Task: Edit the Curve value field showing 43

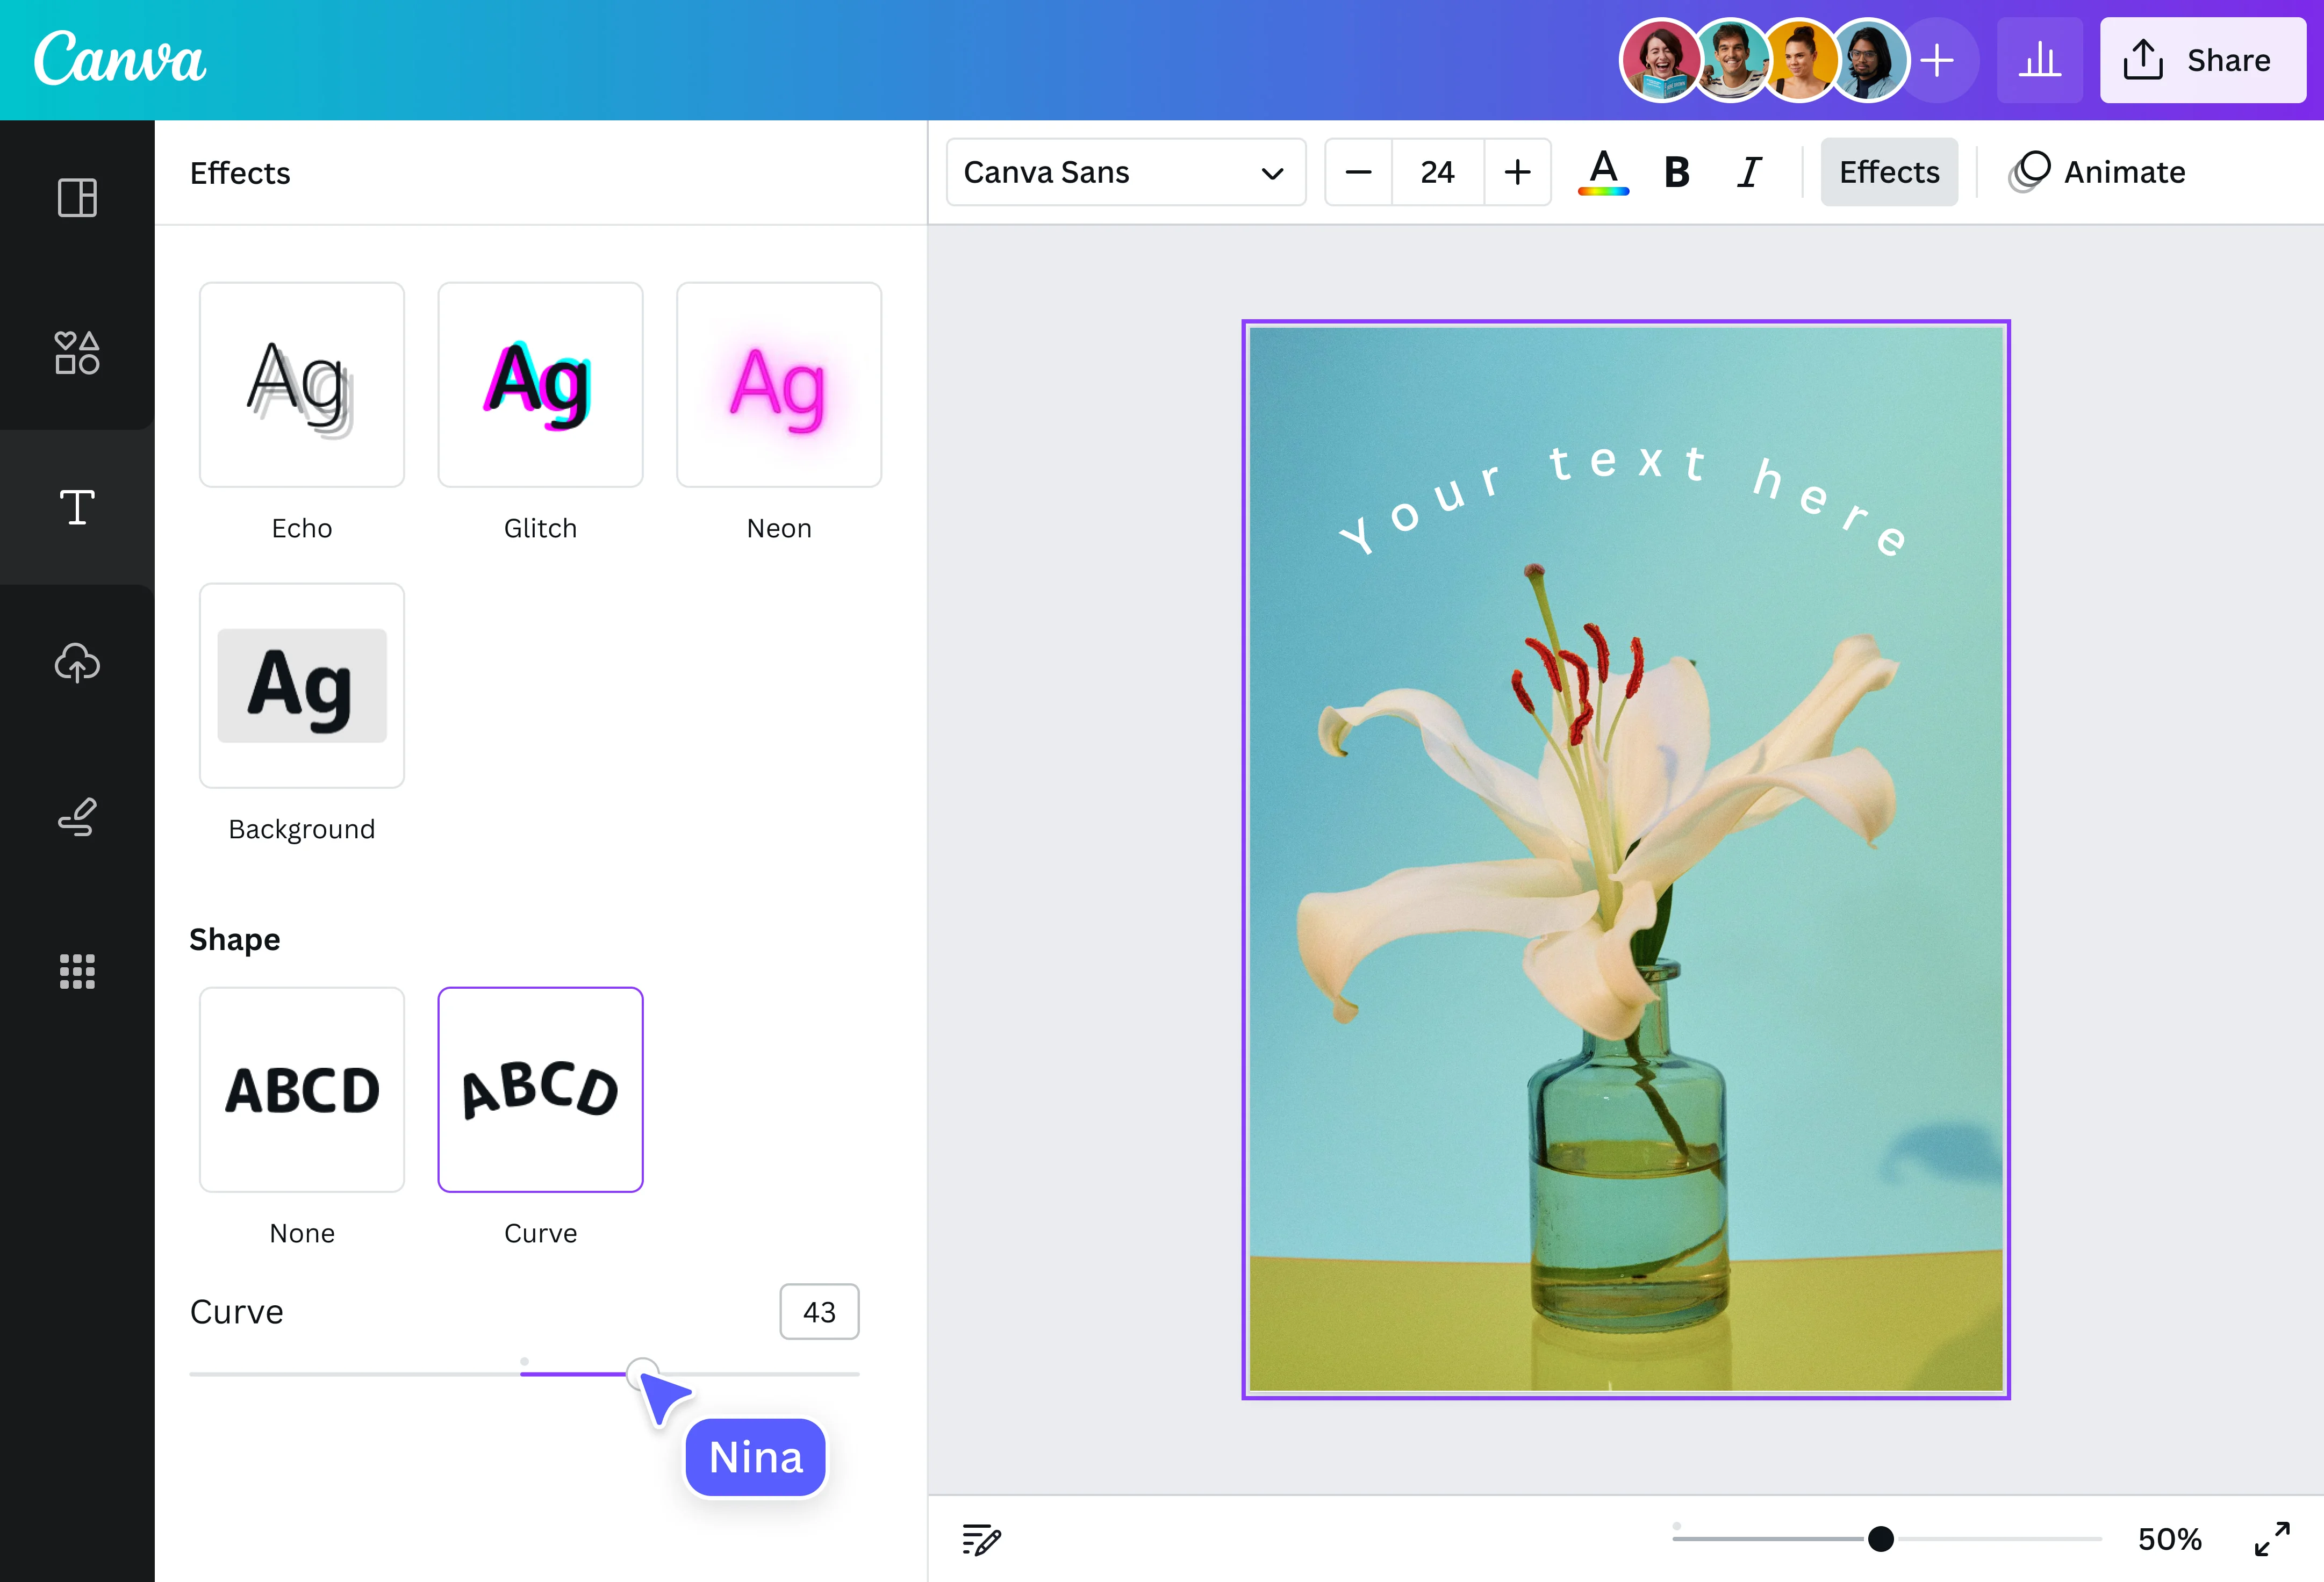Action: [819, 1311]
